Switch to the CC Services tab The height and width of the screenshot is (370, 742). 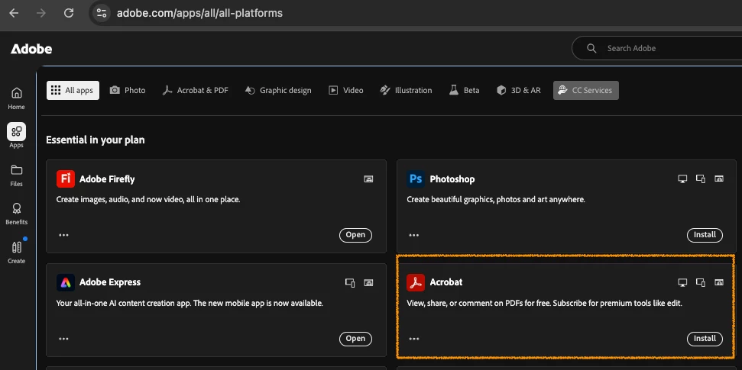coord(586,90)
